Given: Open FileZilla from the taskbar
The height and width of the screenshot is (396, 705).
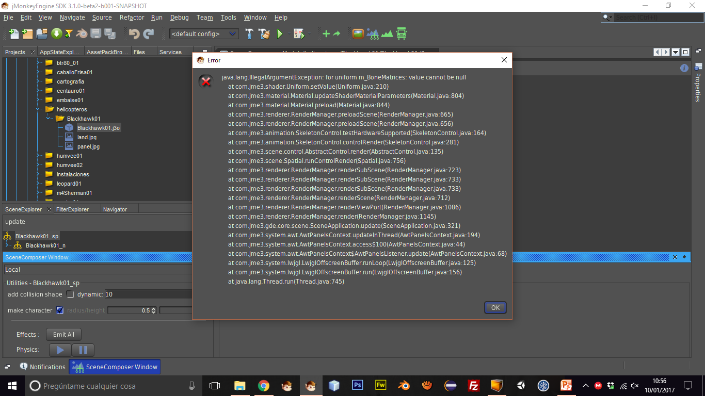Looking at the screenshot, I should pyautogui.click(x=473, y=386).
